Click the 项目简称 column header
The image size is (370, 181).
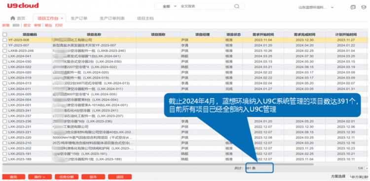[158, 35]
